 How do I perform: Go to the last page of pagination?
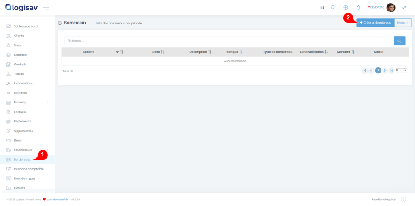[391, 71]
